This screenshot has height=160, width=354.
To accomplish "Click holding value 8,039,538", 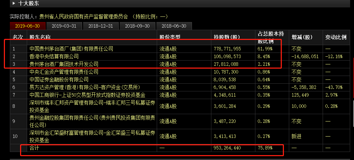I will [x=225, y=80].
